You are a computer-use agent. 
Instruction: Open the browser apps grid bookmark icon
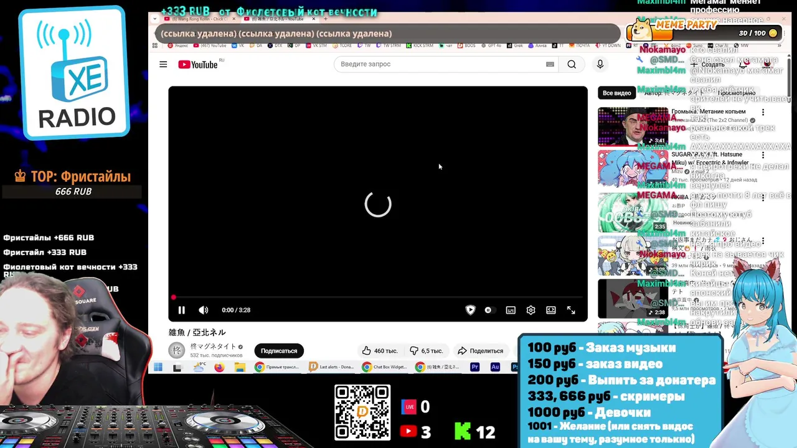pyautogui.click(x=154, y=45)
